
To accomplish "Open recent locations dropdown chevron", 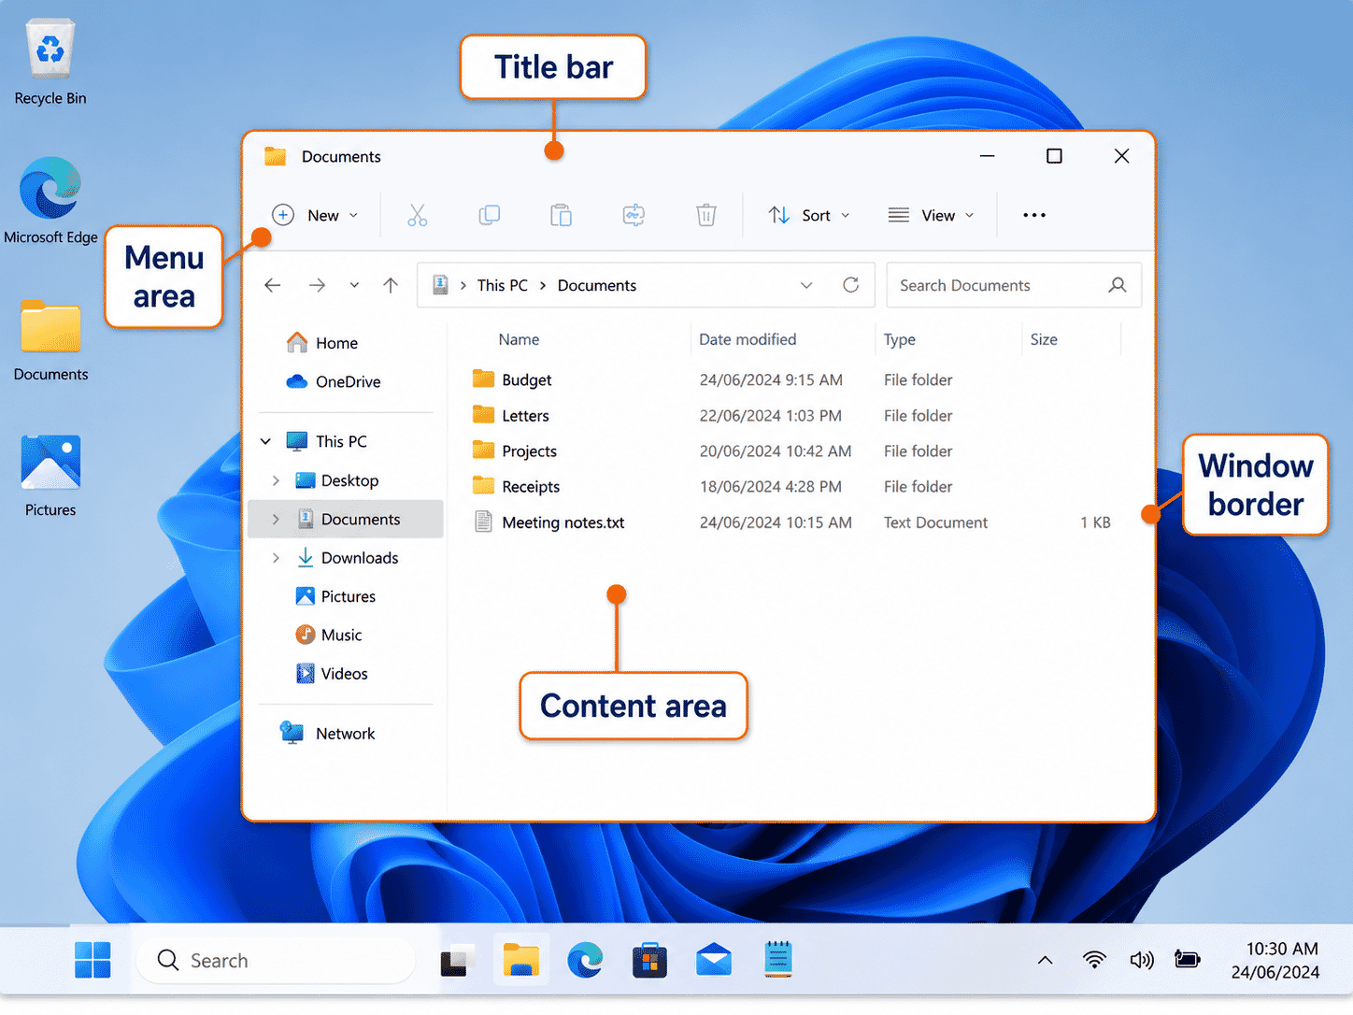I will point(354,285).
